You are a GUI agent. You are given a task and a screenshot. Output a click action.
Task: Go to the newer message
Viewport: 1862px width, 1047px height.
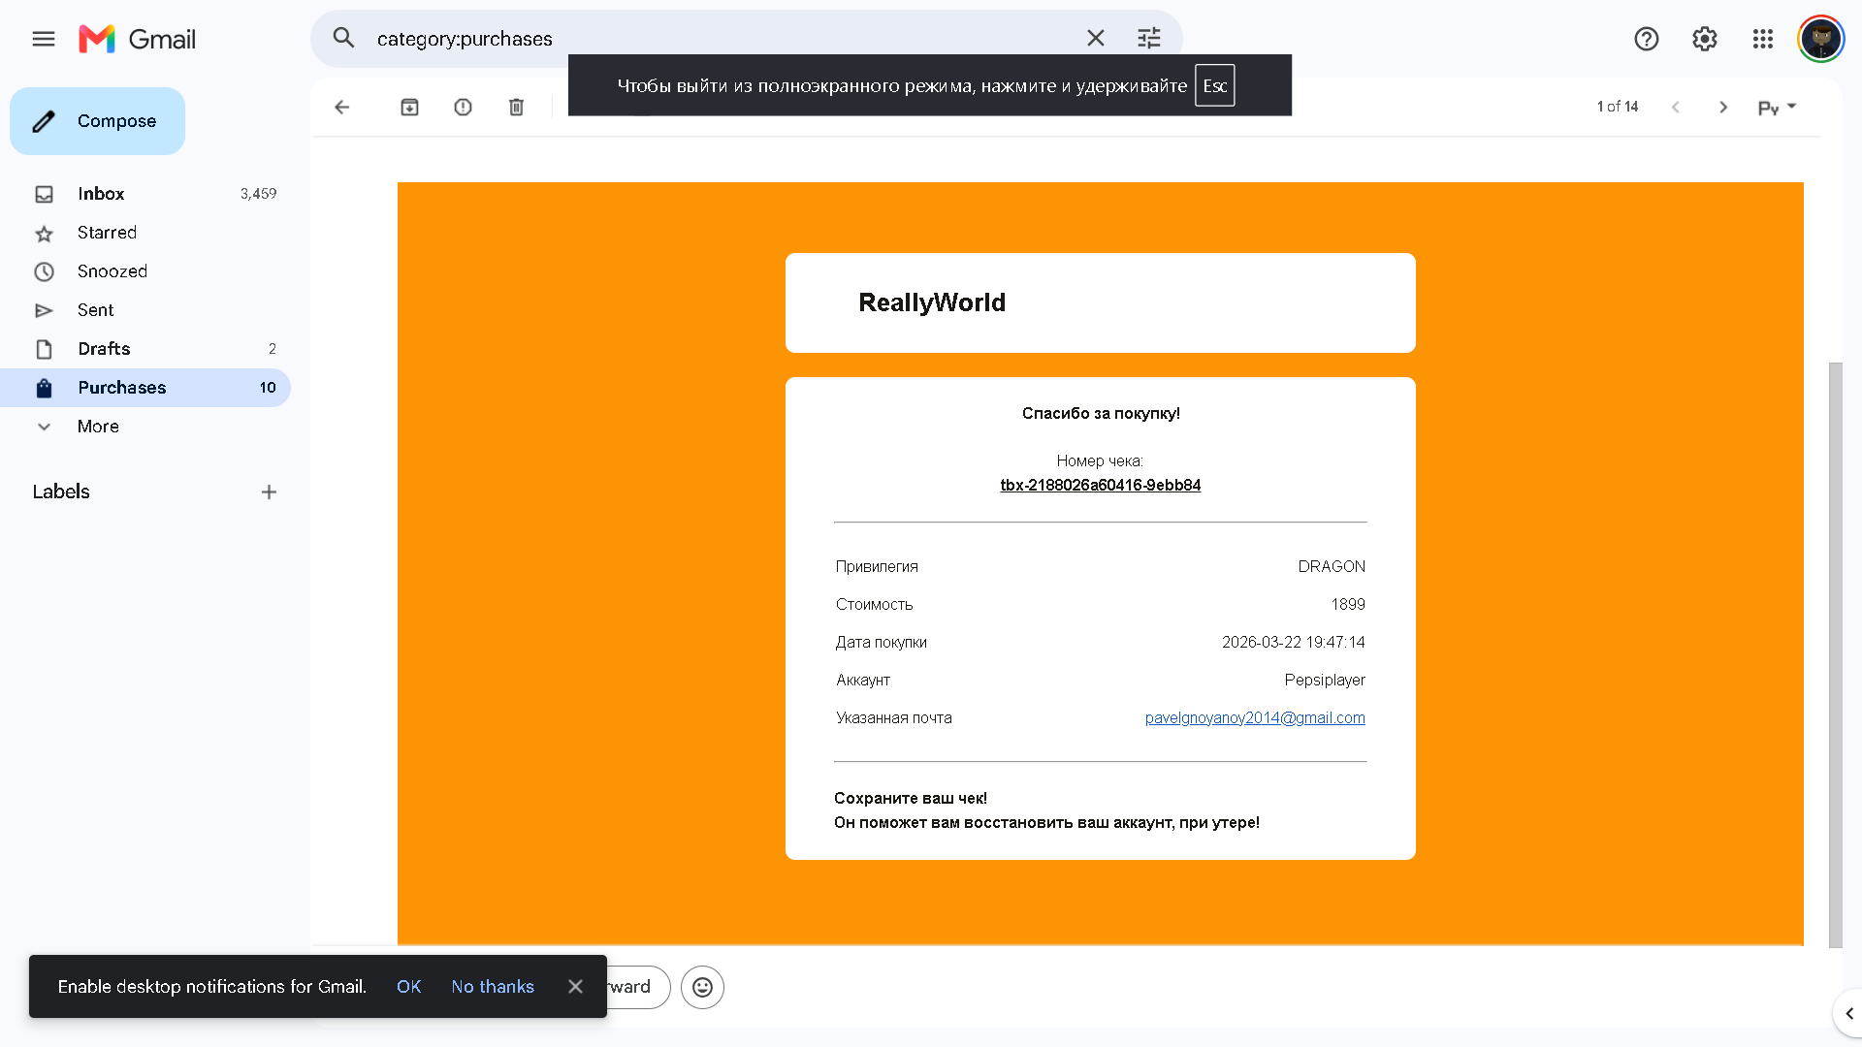tap(1675, 107)
